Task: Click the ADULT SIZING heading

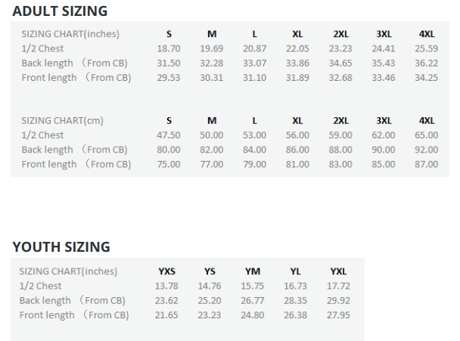Action: [60, 11]
